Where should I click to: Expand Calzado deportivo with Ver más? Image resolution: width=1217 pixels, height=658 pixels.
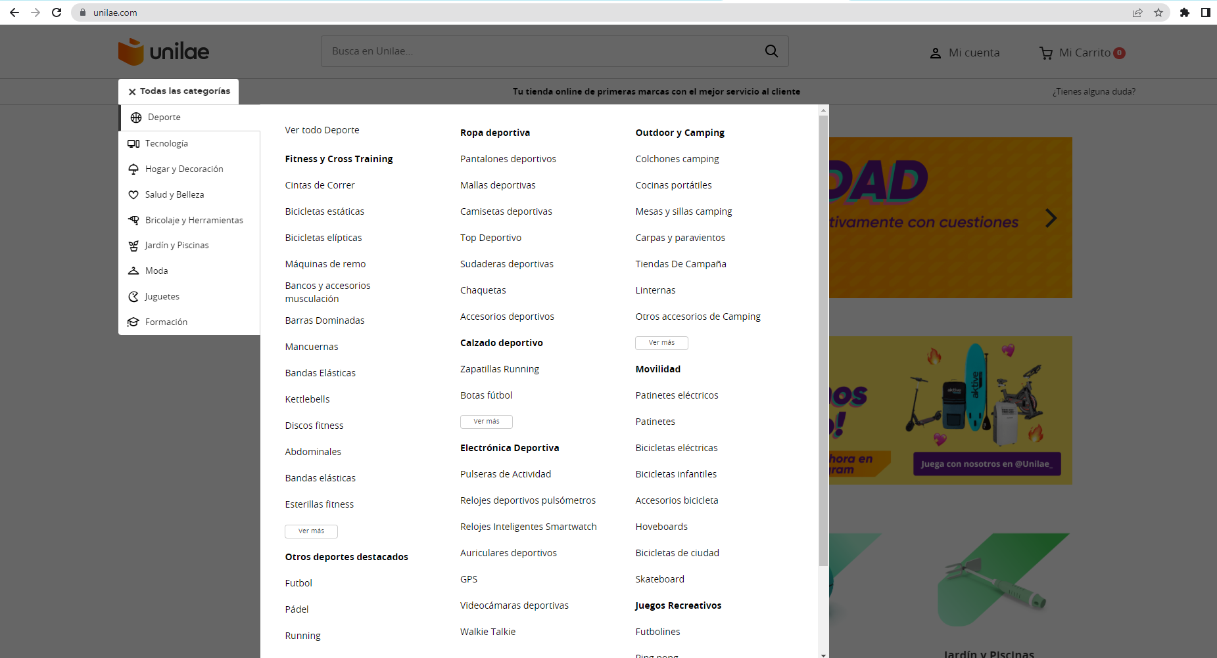[x=487, y=422]
